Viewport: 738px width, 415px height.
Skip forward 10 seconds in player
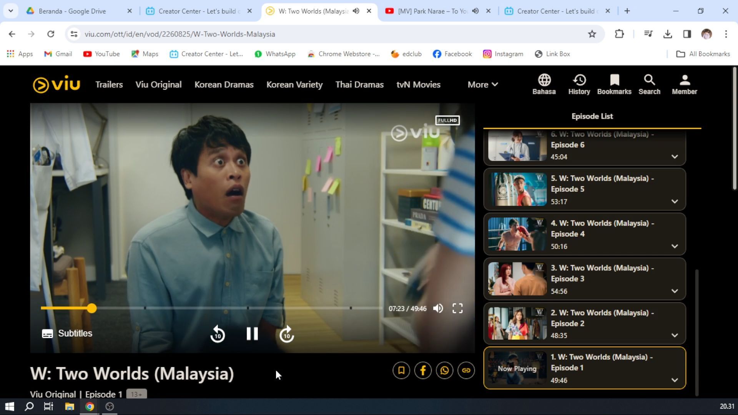287,334
